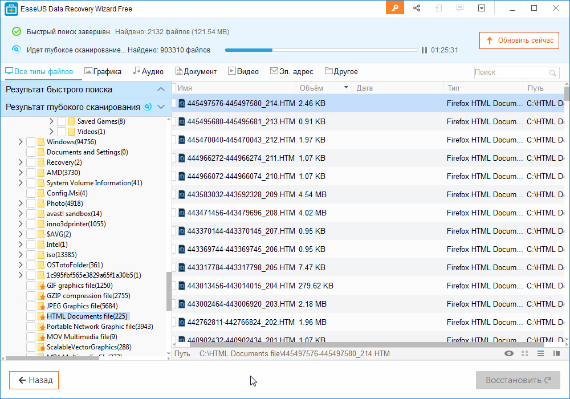Screen dimensions: 570x399
Task: Click the orange key activation icon
Action: (x=395, y=9)
